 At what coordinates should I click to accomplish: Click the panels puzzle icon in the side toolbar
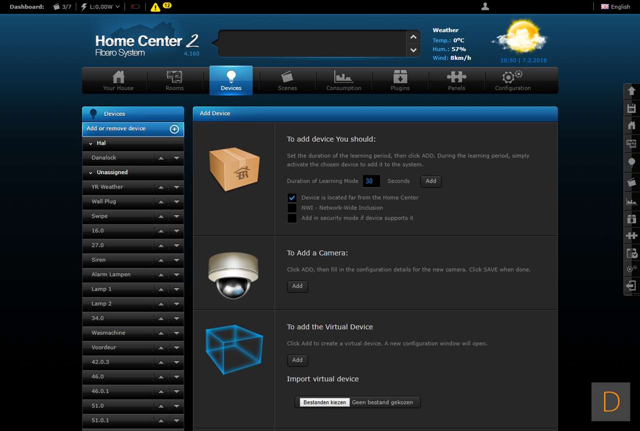632,236
